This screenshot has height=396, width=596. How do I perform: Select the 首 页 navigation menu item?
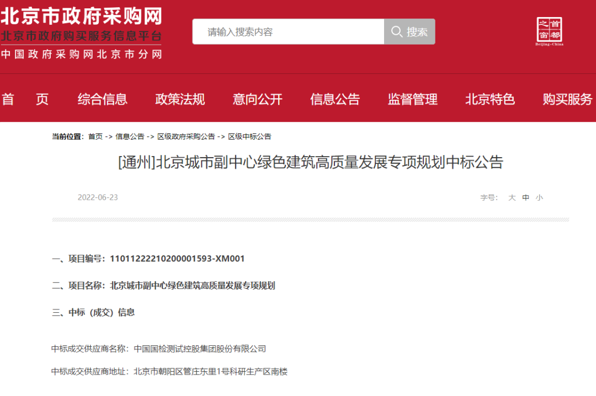click(25, 100)
